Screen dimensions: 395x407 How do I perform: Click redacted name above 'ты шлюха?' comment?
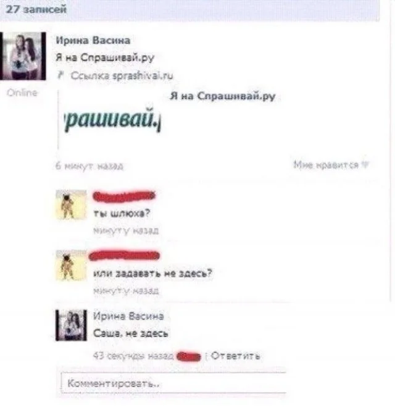[124, 196]
